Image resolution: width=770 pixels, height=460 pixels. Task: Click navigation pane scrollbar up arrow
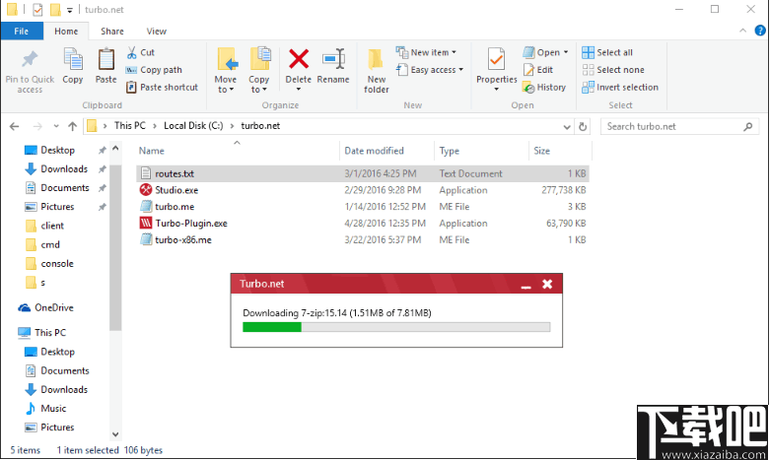(115, 148)
